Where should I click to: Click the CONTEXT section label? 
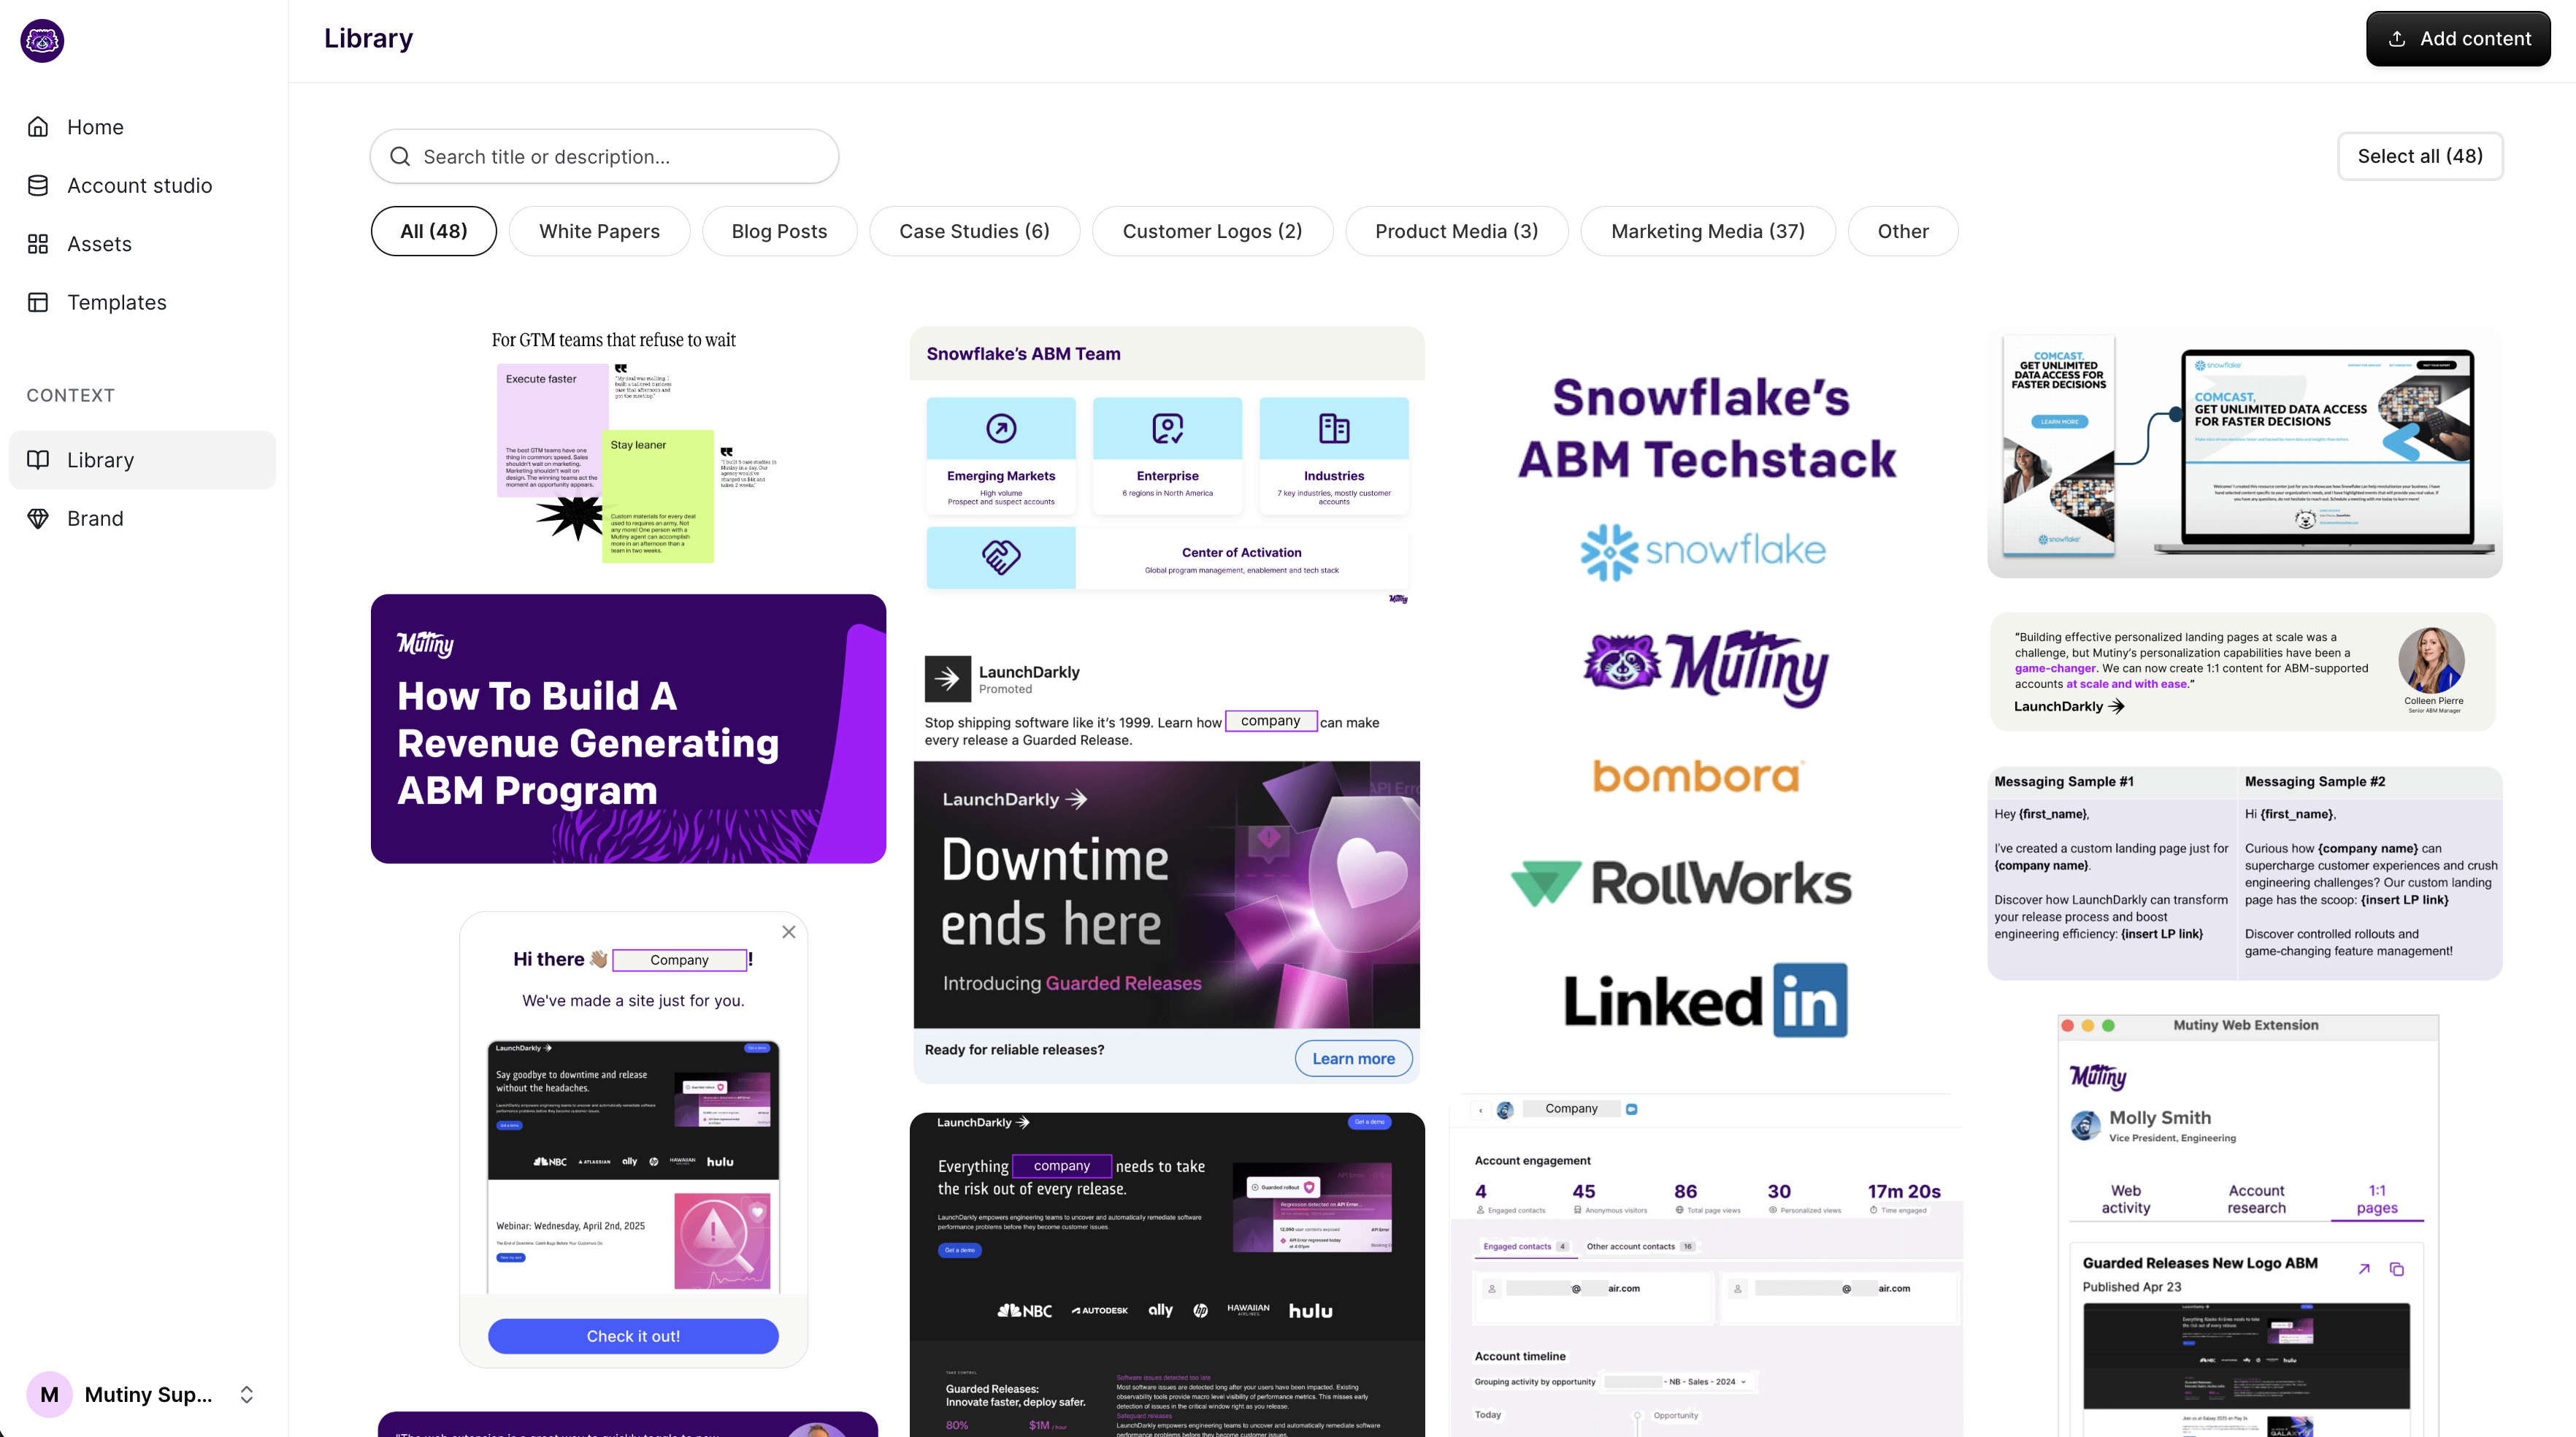coord(70,395)
